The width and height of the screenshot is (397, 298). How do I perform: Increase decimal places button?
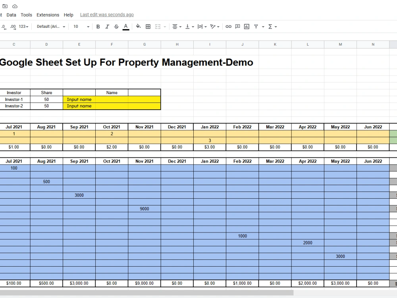pos(13,27)
